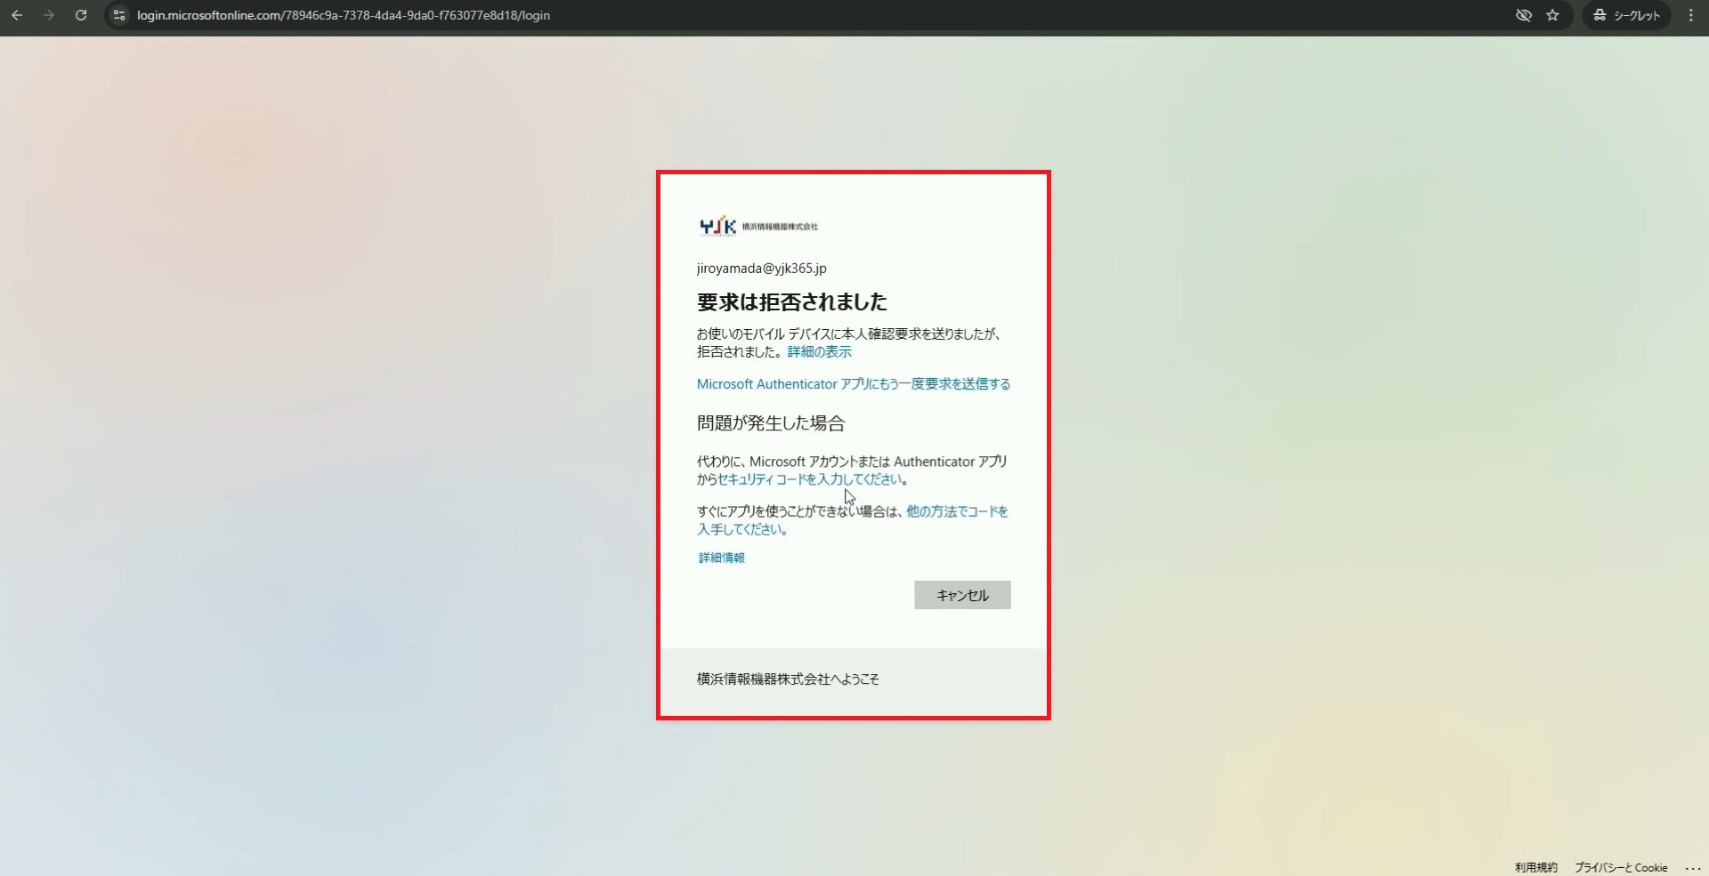Open プライバシーと Cookie footer link
1709x876 pixels.
pos(1620,867)
